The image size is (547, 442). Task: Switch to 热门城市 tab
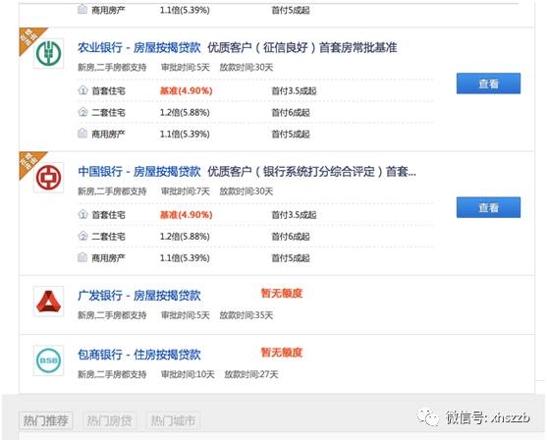[173, 420]
